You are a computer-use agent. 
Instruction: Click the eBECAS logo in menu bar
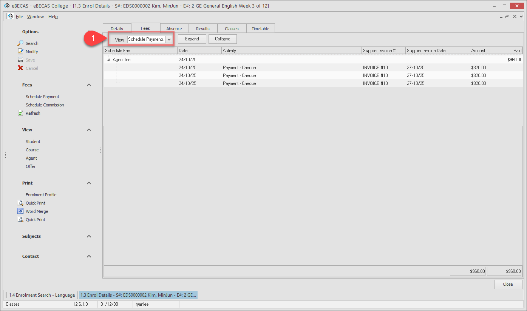point(11,16)
